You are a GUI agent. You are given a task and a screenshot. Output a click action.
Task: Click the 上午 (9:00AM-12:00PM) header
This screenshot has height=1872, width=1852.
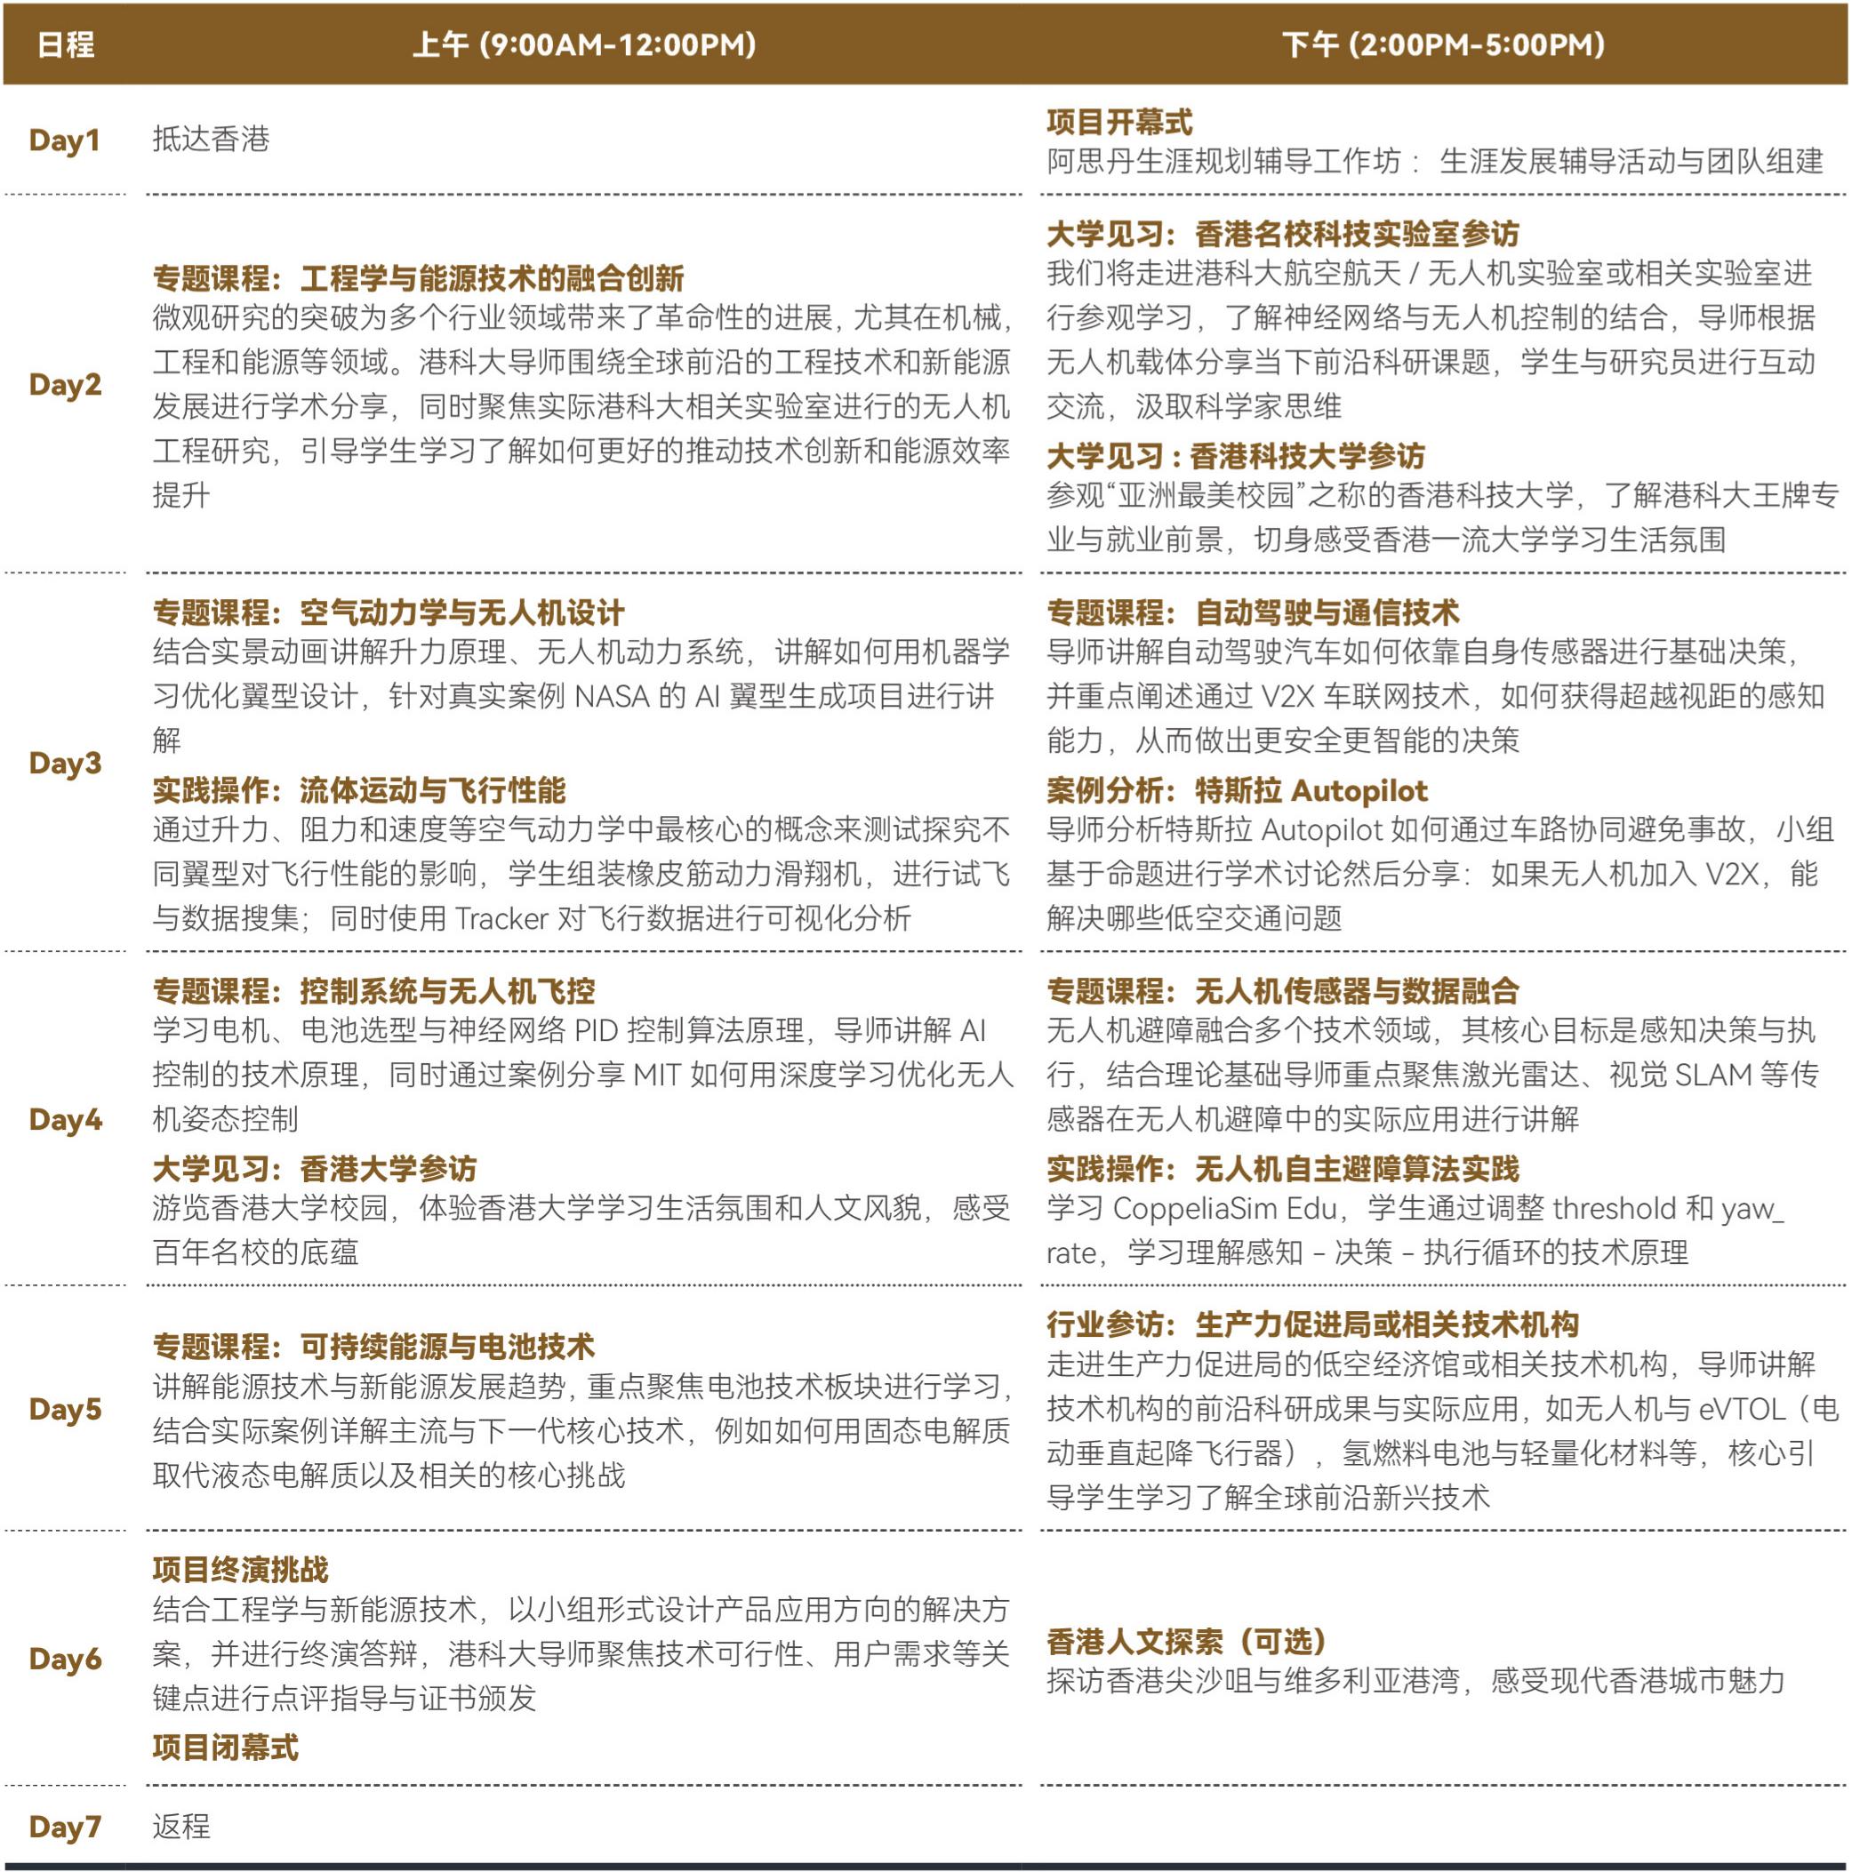tap(583, 44)
